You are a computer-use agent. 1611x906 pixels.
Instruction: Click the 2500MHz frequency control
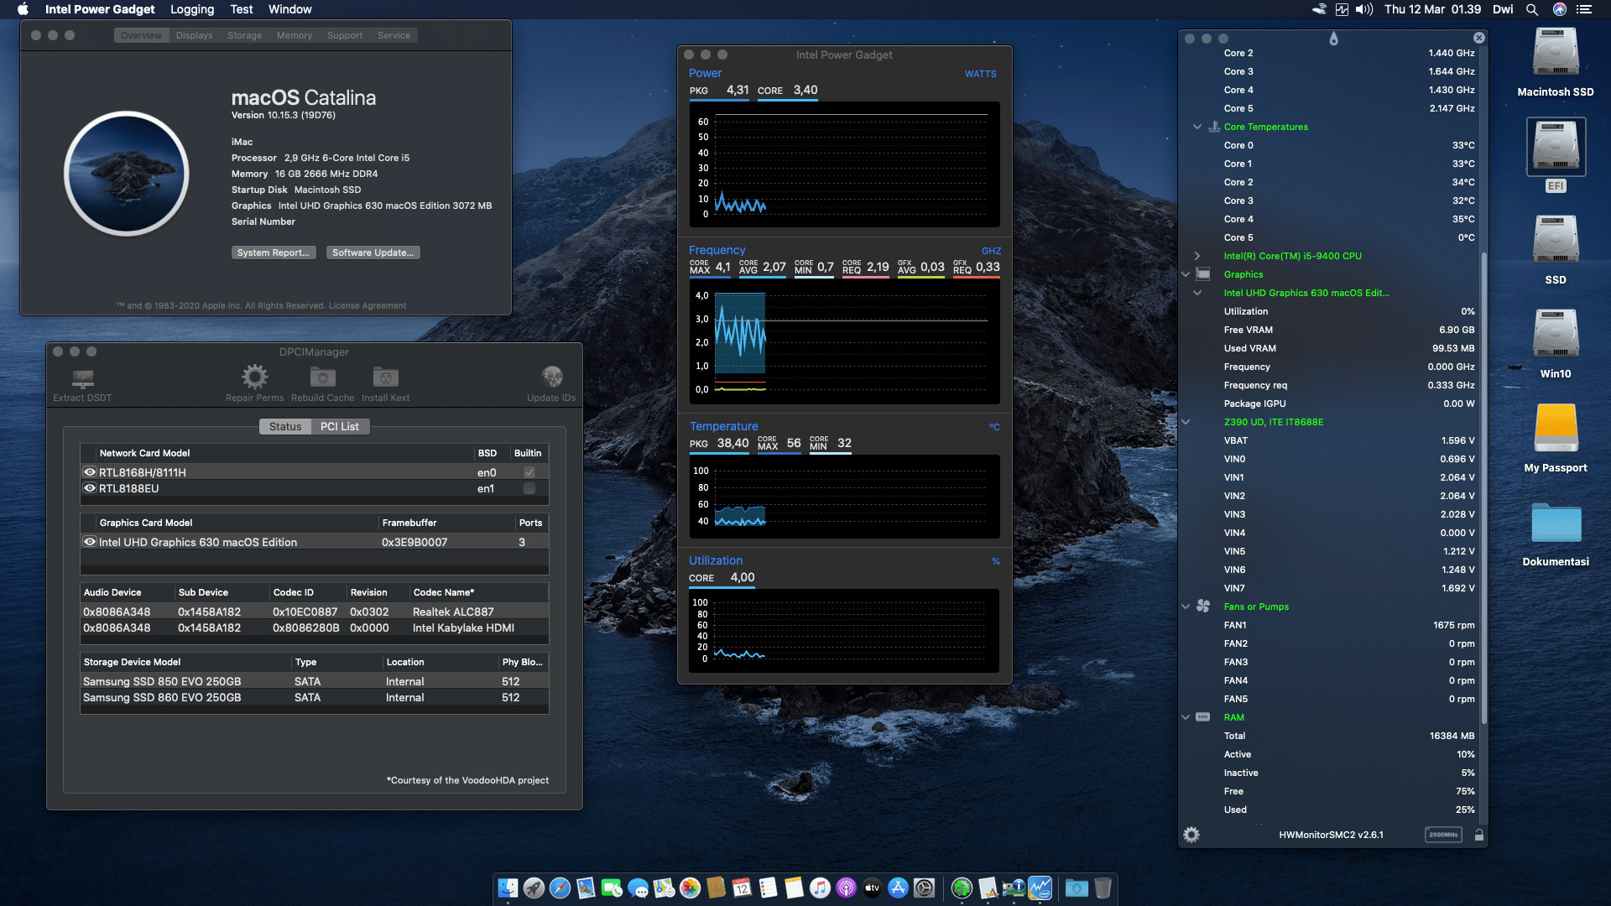(1442, 835)
